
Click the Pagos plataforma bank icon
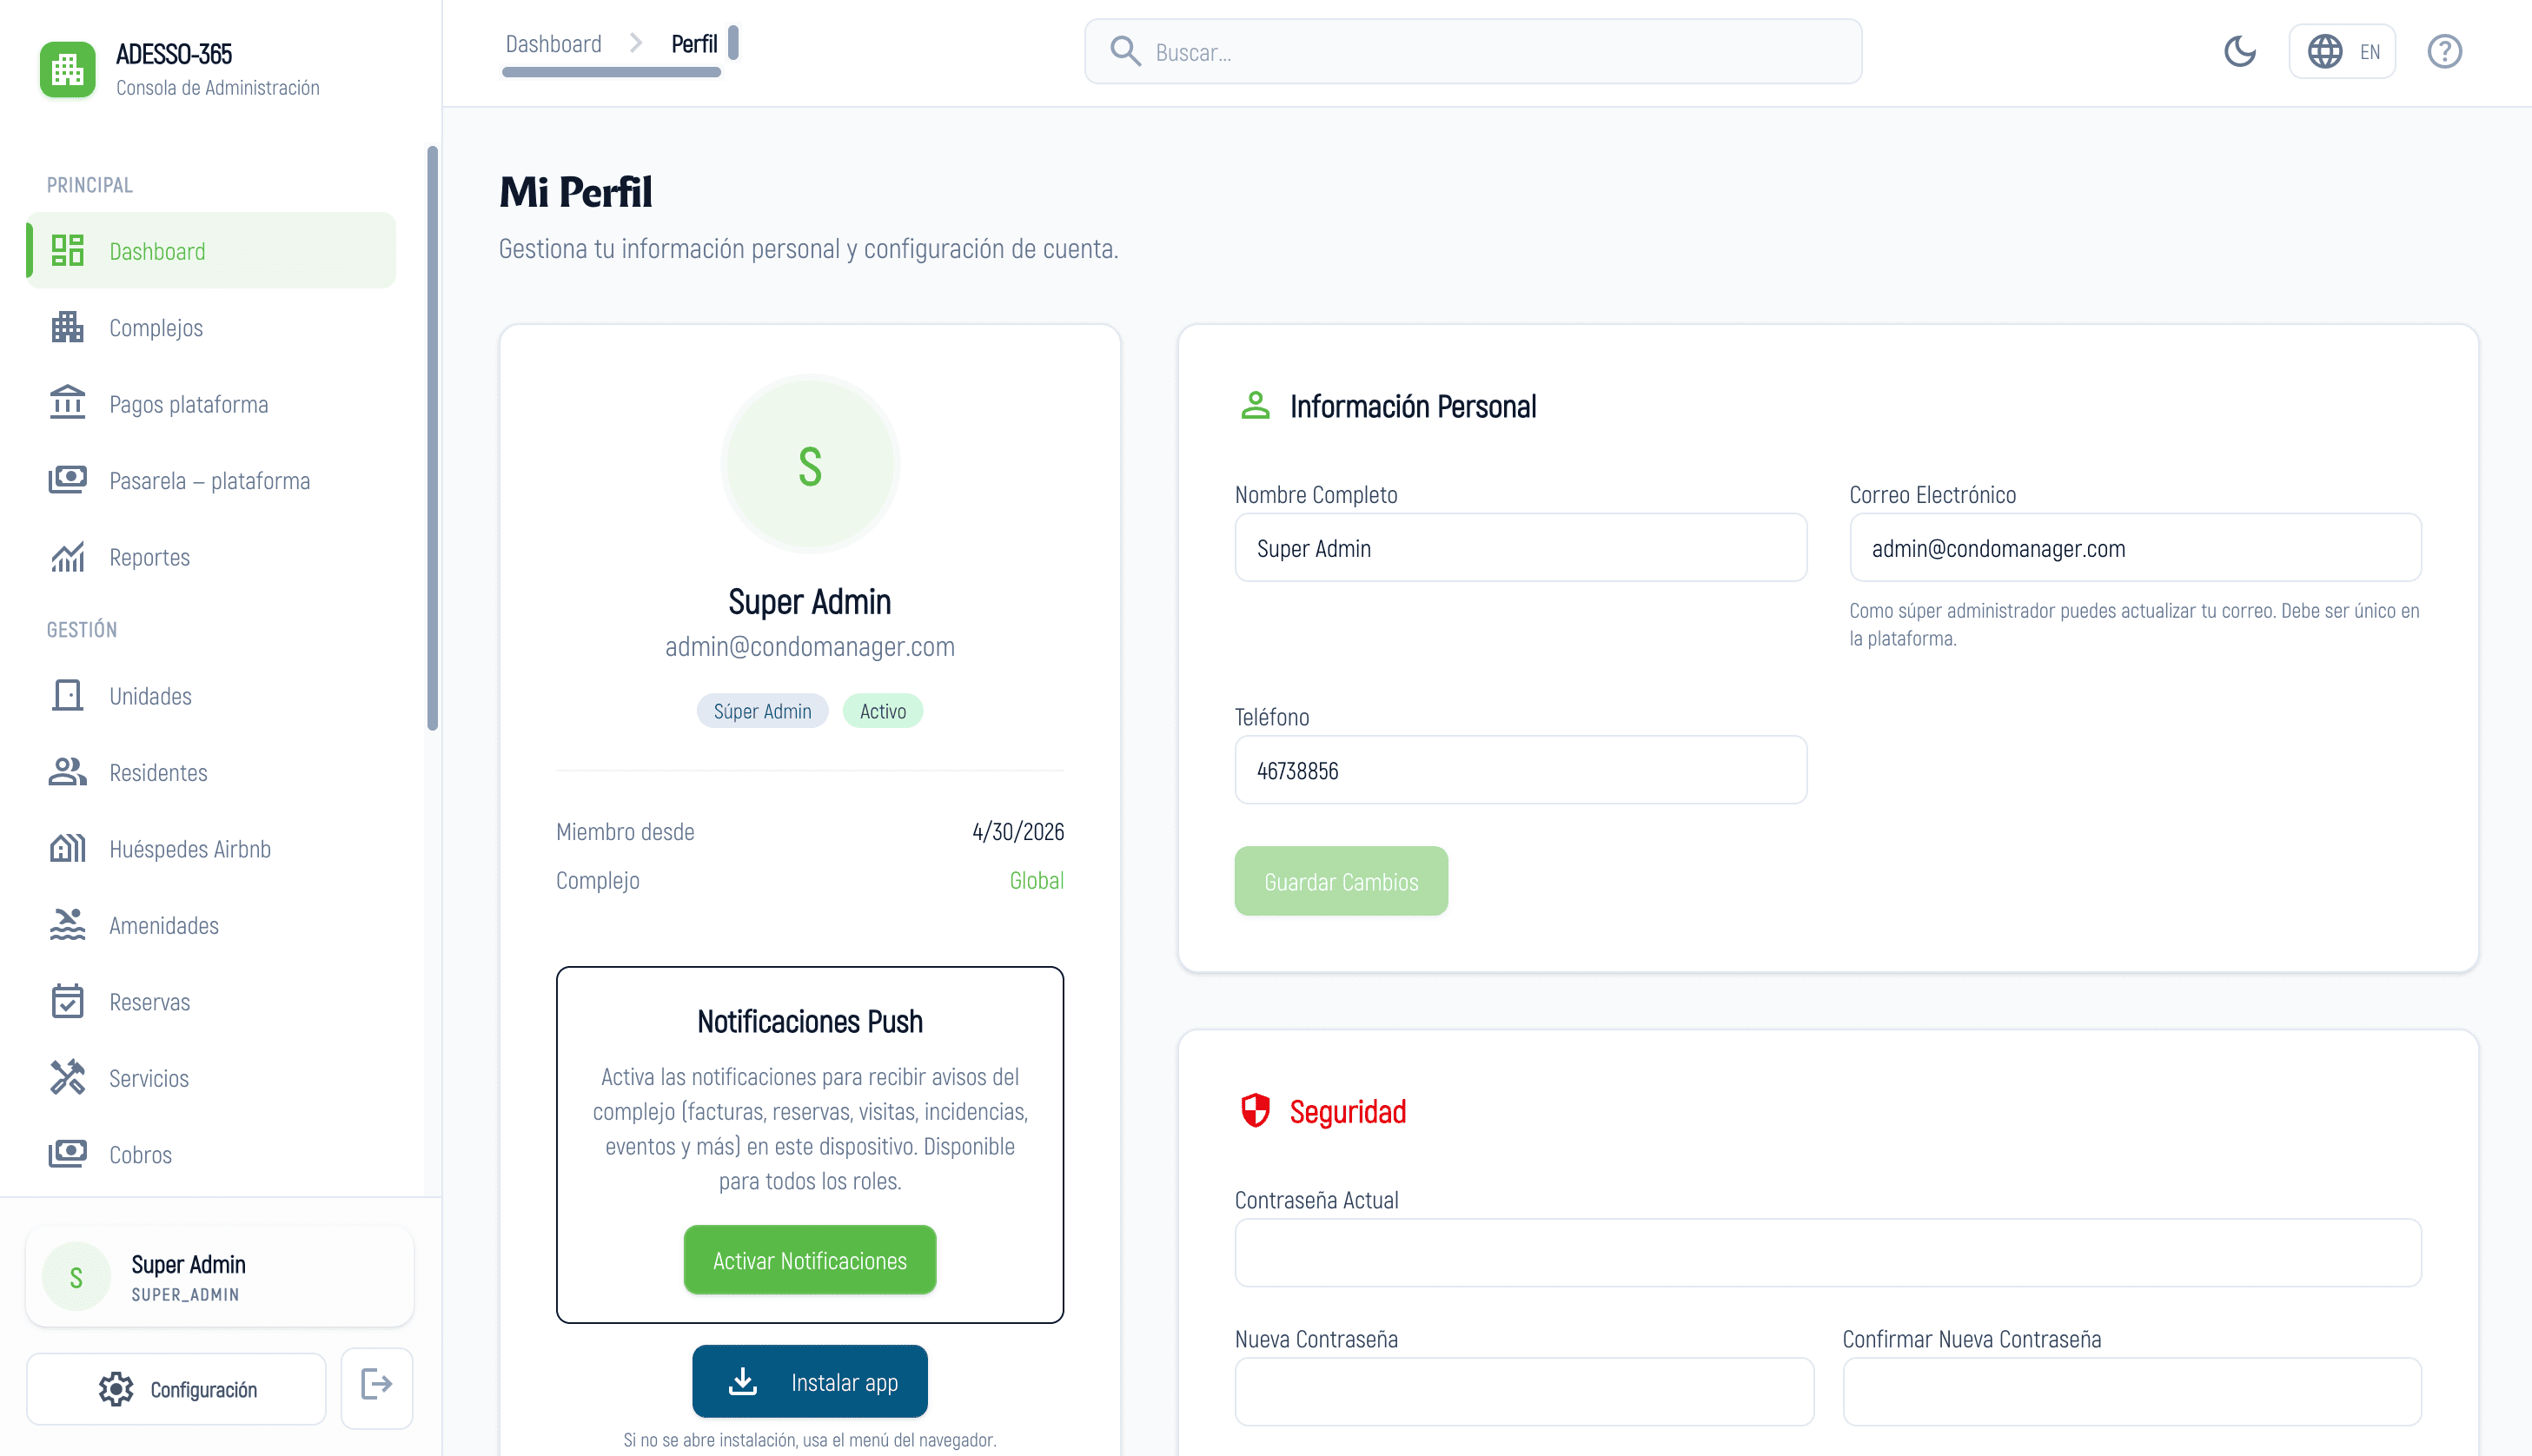coord(67,403)
